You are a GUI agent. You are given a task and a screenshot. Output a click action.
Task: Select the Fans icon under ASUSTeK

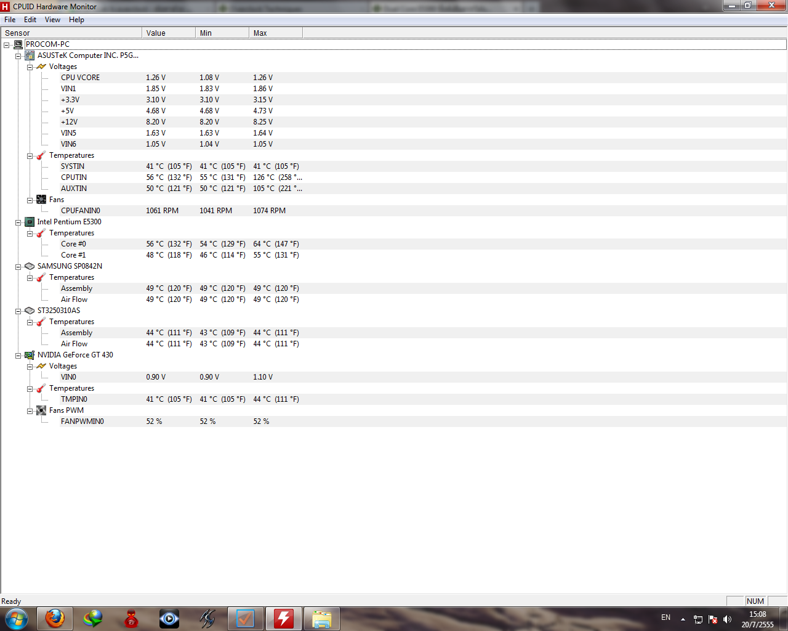[41, 200]
